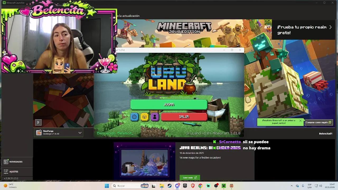The height and width of the screenshot is (190, 338).
Task: Open Epic Games Launcher from the taskbar
Action: click(185, 186)
